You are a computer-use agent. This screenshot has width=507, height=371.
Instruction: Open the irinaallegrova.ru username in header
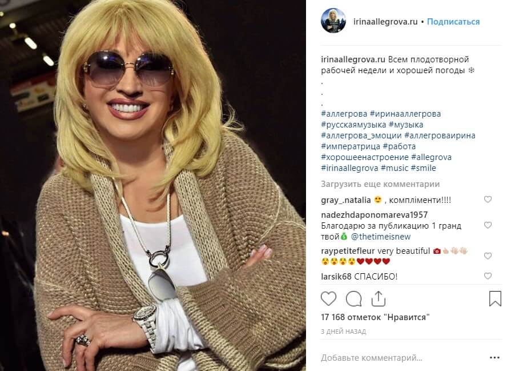(385, 22)
